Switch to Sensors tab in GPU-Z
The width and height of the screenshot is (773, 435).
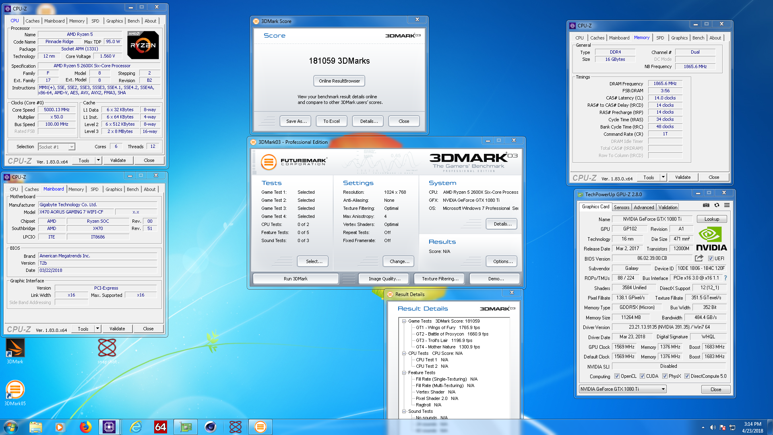(x=621, y=207)
